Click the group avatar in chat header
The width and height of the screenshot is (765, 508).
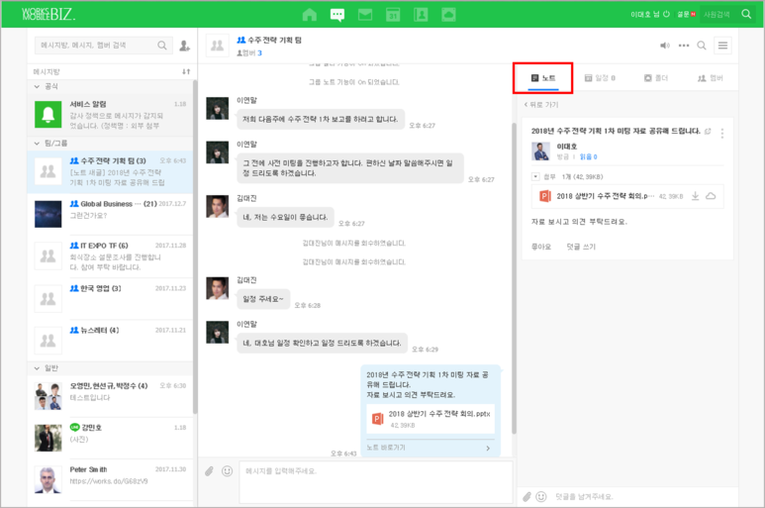pyautogui.click(x=217, y=46)
